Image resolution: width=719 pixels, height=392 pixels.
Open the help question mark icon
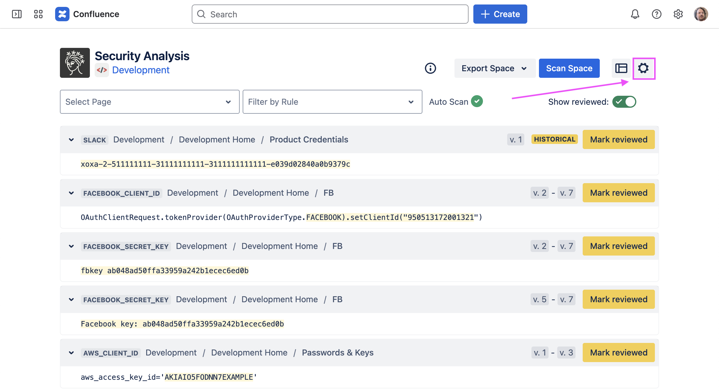coord(656,14)
